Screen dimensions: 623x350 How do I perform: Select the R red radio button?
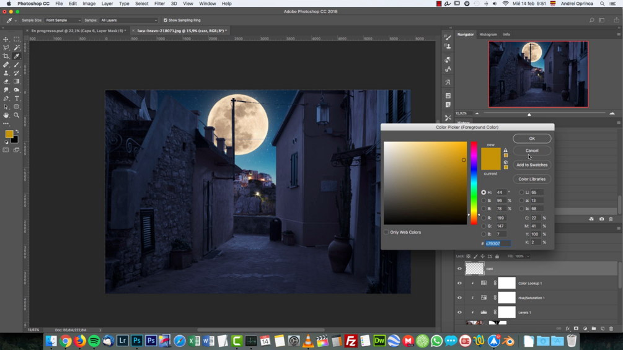(x=484, y=218)
